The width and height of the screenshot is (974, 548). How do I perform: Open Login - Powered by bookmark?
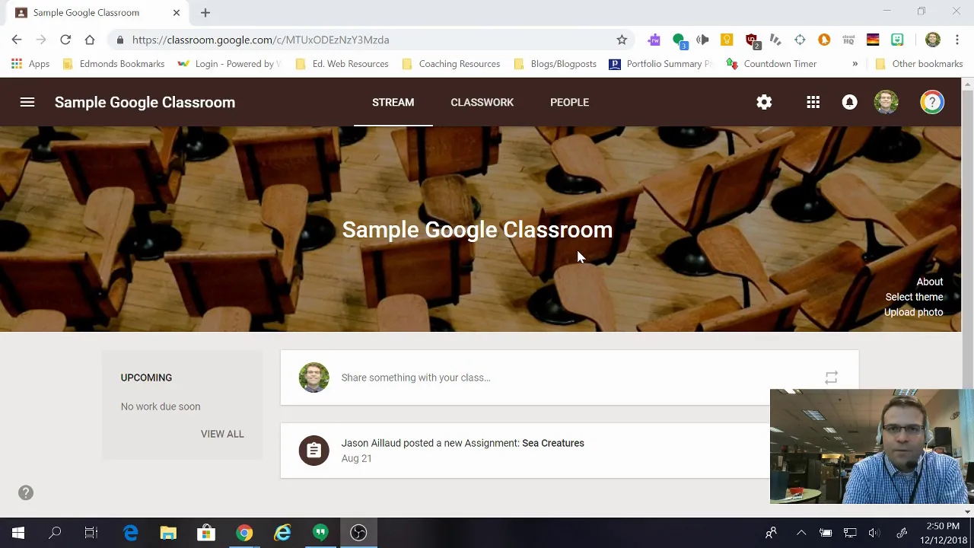tap(228, 64)
